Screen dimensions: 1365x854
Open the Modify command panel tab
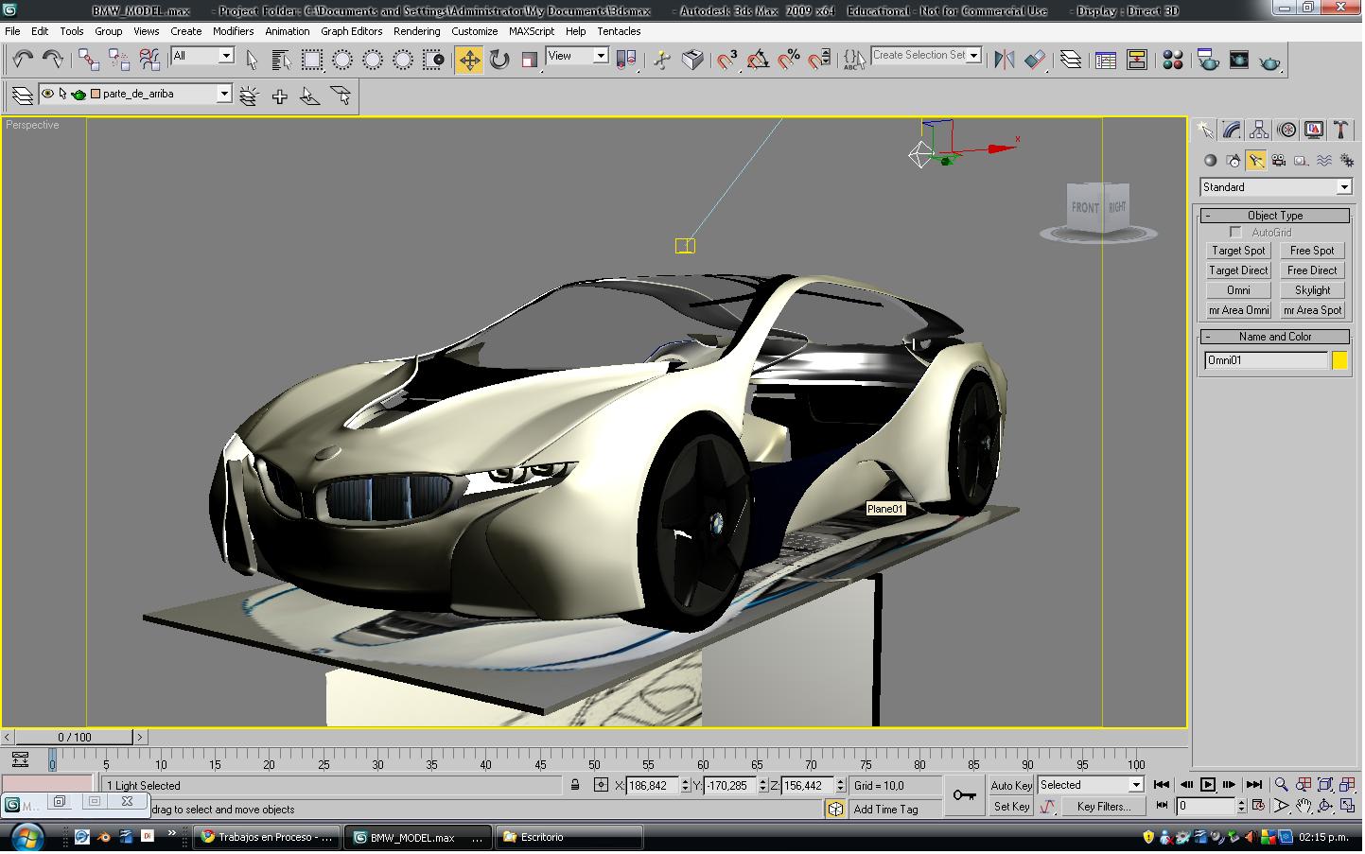click(1232, 131)
